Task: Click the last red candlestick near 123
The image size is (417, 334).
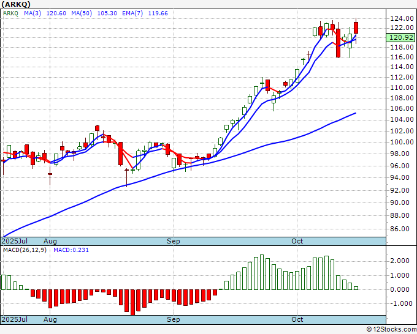Action: (356, 28)
